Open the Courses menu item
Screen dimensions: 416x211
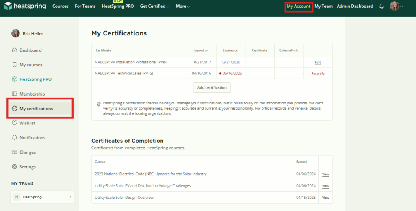click(61, 7)
